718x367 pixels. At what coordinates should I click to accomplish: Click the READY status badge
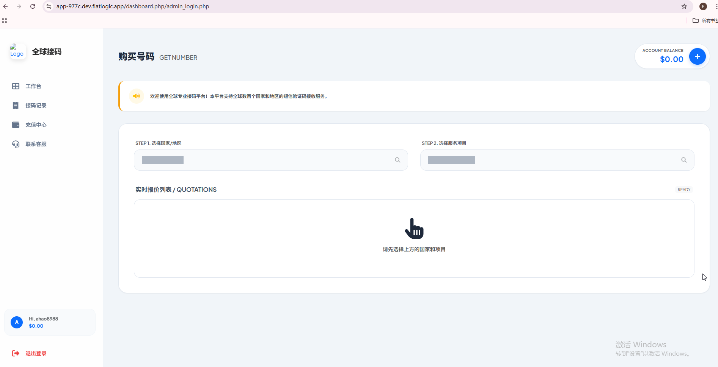click(684, 190)
